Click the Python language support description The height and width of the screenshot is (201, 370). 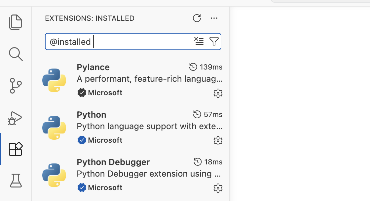150,127
